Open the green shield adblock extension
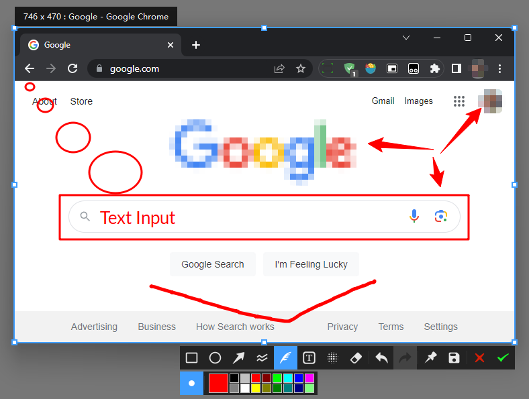529x399 pixels. 350,69
